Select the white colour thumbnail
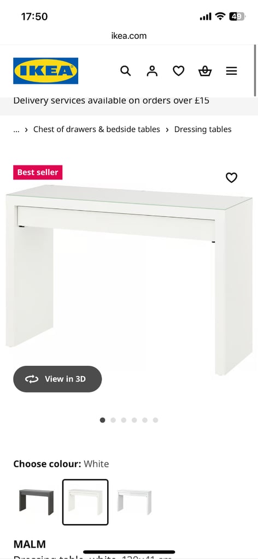Screen dimensions: 258x559 point(85,502)
